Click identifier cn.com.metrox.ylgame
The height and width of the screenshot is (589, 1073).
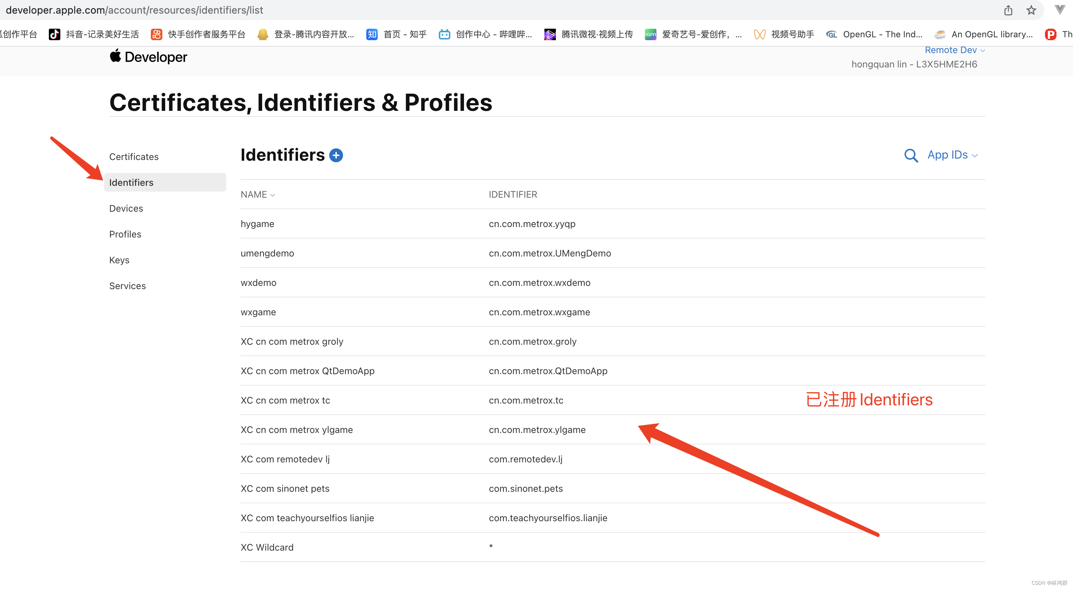[x=537, y=430]
